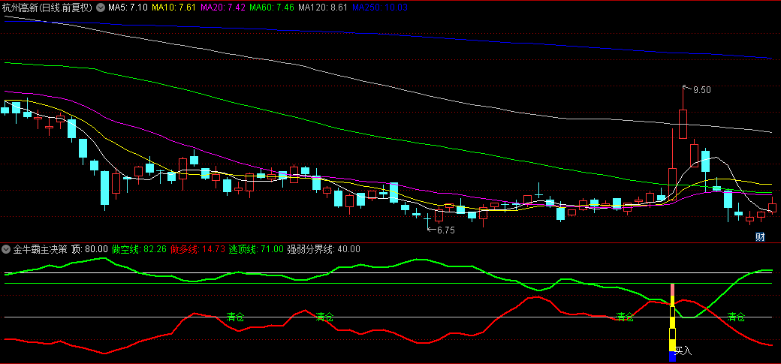The width and height of the screenshot is (781, 364).
Task: Click the 6.75 low price marker
Action: tap(446, 230)
